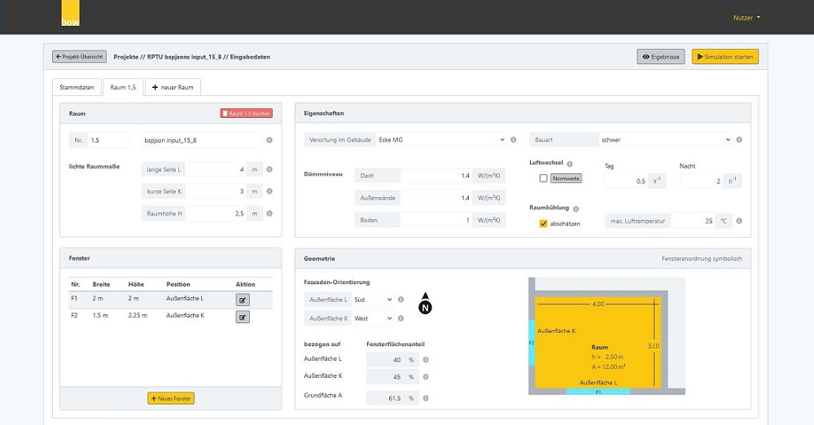Click the edit icon for window F2
The width and height of the screenshot is (814, 425).
(243, 317)
